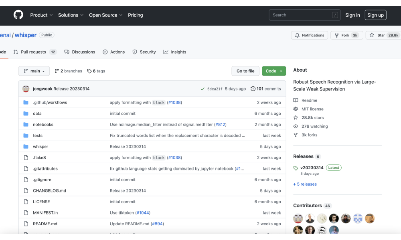Open pull request #1044 link
Viewport: 401px width, 240px height.
click(143, 213)
